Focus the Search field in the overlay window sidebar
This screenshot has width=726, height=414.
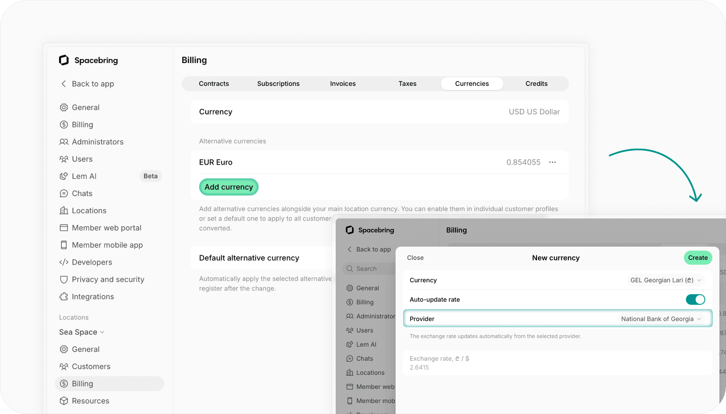point(369,269)
